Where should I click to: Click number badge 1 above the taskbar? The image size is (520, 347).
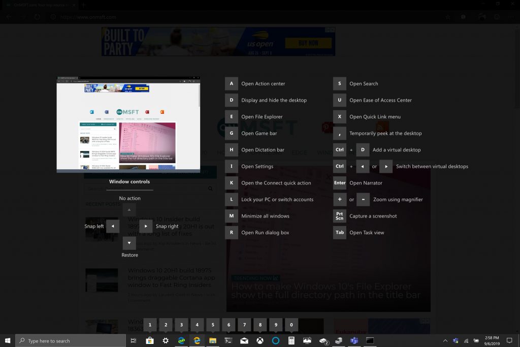click(x=150, y=325)
